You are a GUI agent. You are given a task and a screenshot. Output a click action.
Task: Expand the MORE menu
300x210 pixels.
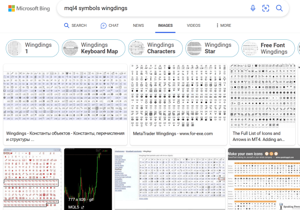click(224, 25)
